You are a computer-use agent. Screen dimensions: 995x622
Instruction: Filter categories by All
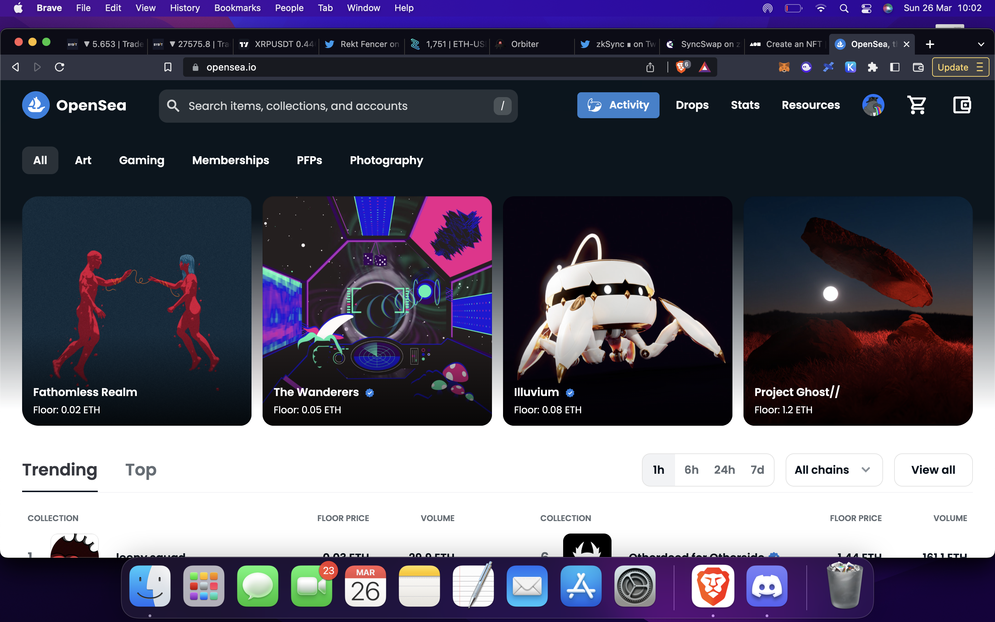(40, 160)
